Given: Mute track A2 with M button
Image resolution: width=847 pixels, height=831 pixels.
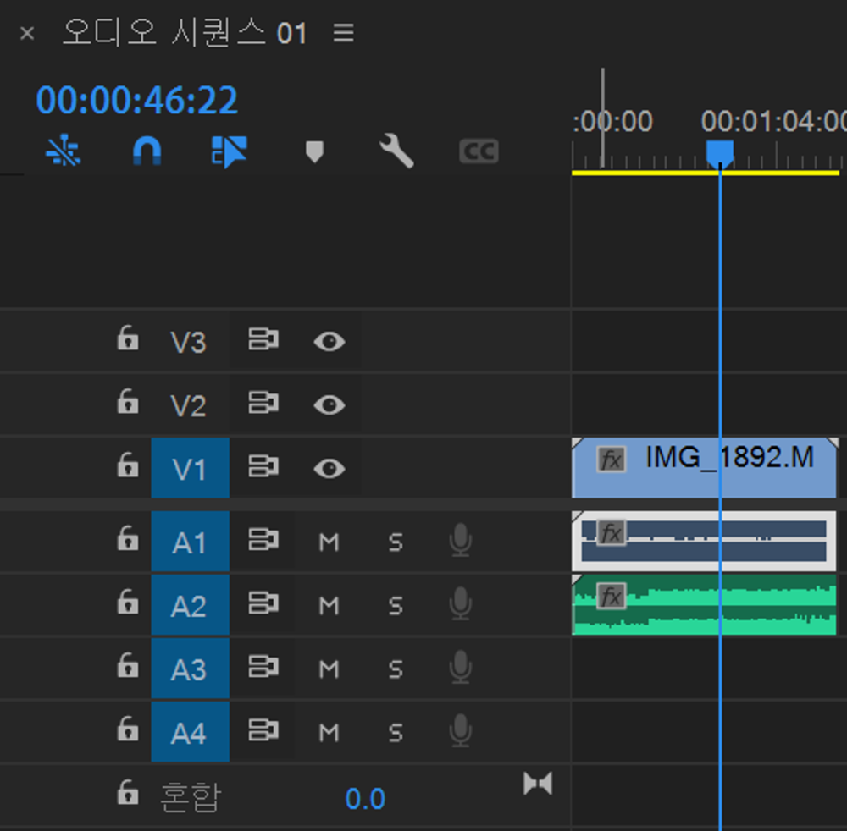Looking at the screenshot, I should [329, 606].
